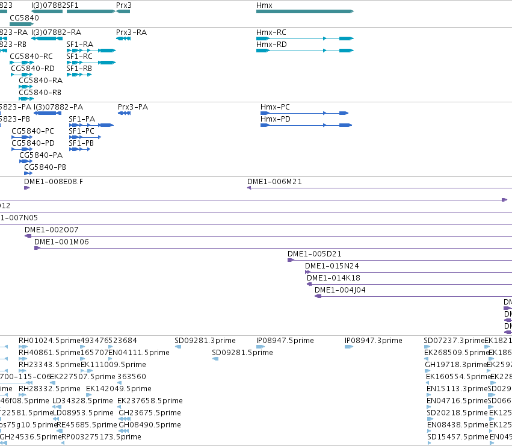Open the DME1-002O07 clone label
Image resolution: width=512 pixels, height=446 pixels.
[52, 230]
